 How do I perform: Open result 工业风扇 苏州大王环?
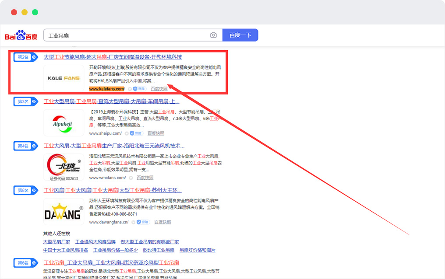click(x=113, y=190)
